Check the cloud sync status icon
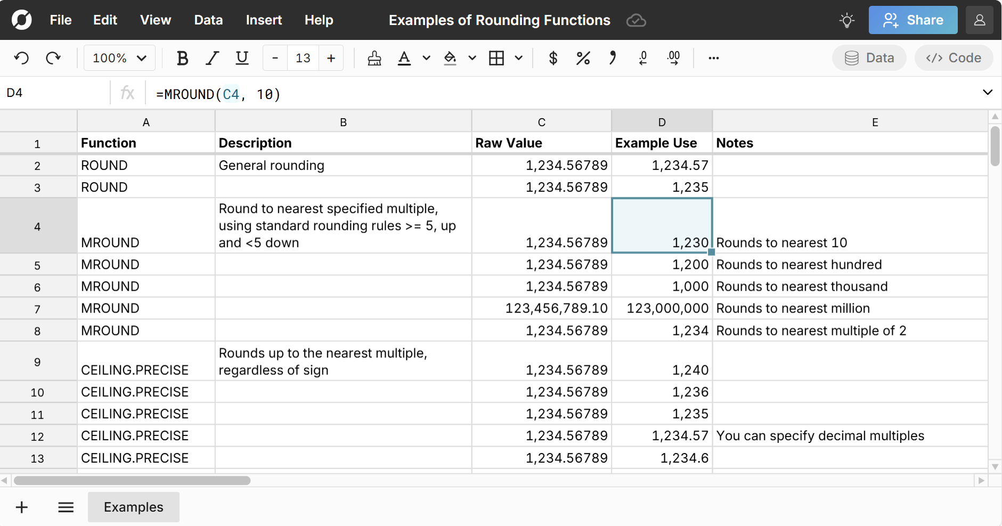 point(636,20)
